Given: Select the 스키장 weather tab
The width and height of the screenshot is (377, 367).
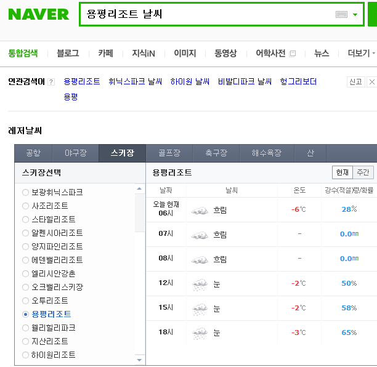Looking at the screenshot, I should [123, 153].
